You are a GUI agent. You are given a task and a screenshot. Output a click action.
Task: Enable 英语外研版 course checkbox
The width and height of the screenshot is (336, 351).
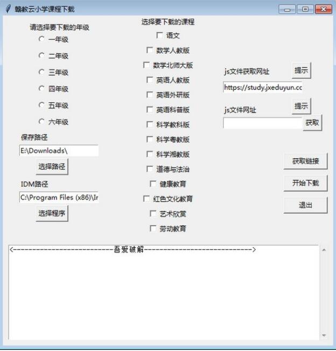[x=150, y=95]
